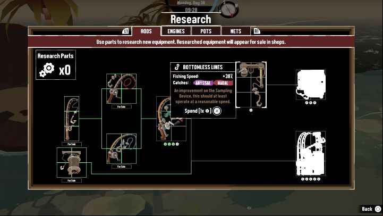Screen dimensions: 383x216
Task: Click the three gears cost indicator
Action: 311,103
